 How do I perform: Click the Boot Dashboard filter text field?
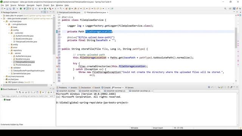28,96
